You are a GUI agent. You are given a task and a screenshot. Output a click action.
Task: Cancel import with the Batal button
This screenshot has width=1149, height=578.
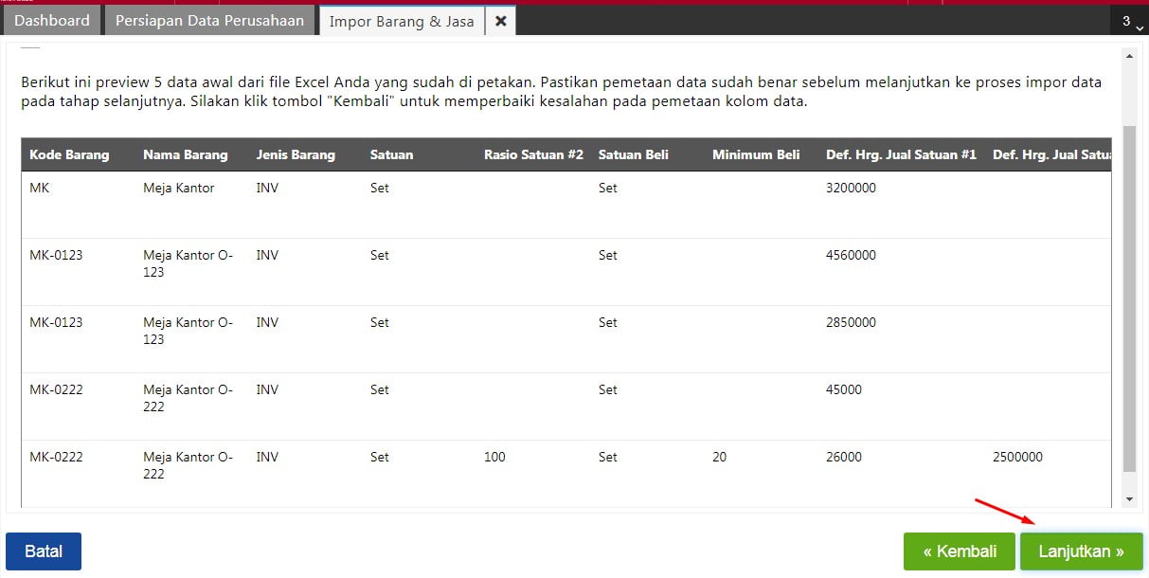click(x=44, y=551)
